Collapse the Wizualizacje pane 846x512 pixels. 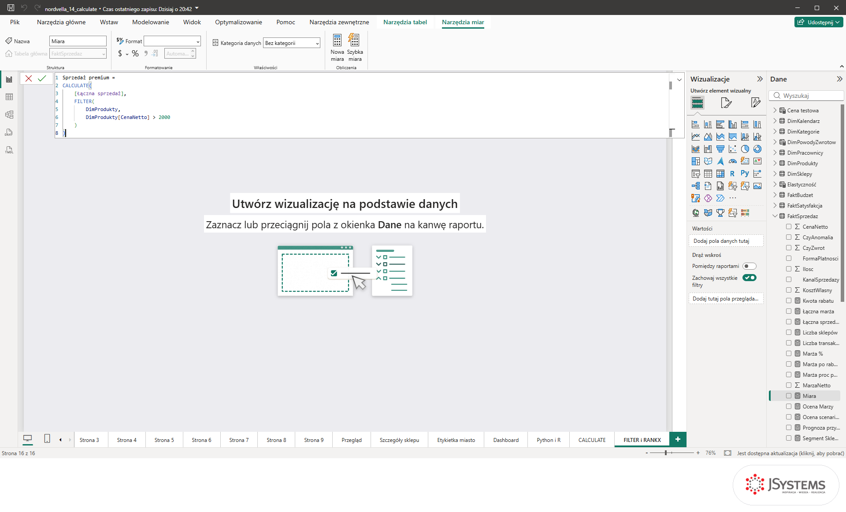760,79
